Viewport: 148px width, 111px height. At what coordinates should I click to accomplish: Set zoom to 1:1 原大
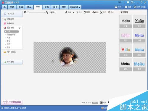click(53, 12)
